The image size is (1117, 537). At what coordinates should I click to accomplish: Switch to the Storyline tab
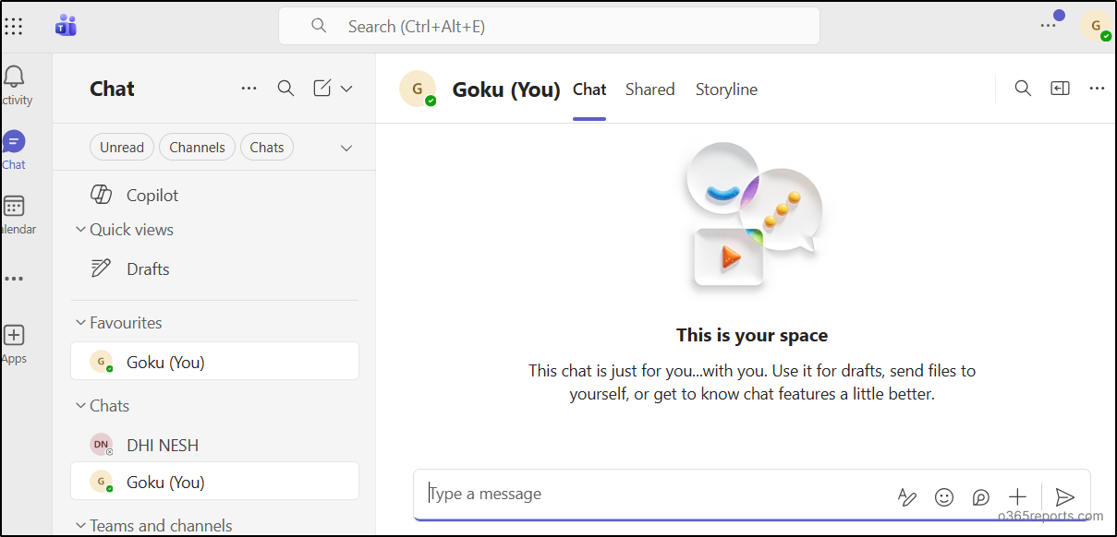[726, 89]
